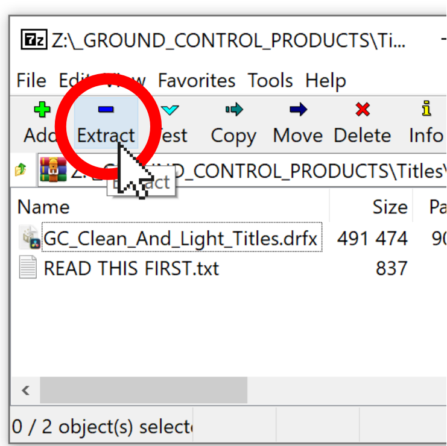447x446 pixels.
Task: Click the Test checkmark icon
Action: point(170,110)
